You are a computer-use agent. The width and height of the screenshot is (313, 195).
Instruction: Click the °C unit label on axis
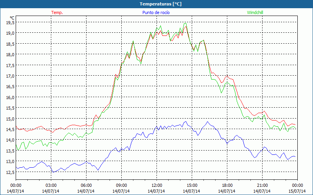click(12, 18)
